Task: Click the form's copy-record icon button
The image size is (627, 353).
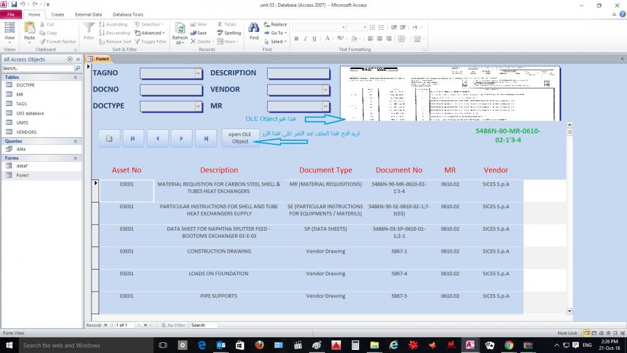Action: pos(109,139)
